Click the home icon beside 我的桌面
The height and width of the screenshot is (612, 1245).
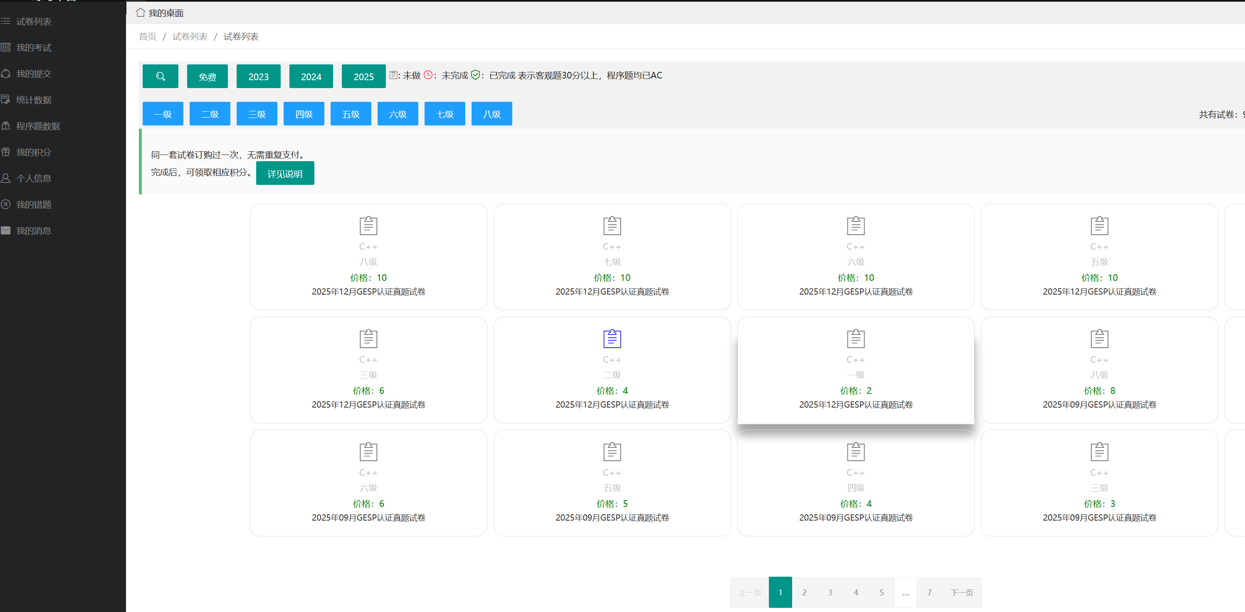tap(140, 12)
